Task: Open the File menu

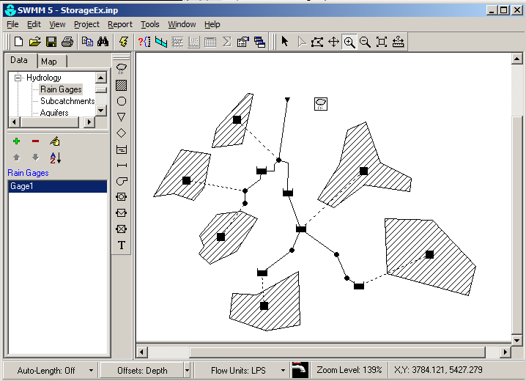Action: tap(12, 24)
